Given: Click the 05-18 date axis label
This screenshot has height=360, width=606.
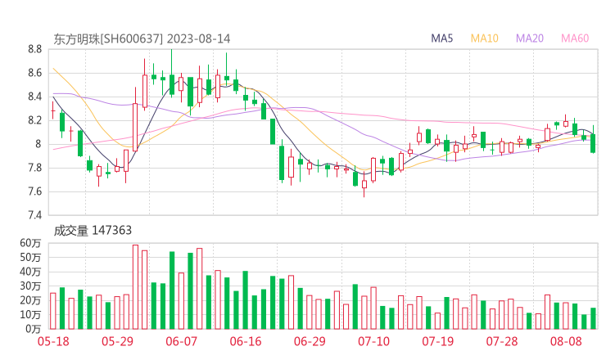Looking at the screenshot, I should 53,341.
